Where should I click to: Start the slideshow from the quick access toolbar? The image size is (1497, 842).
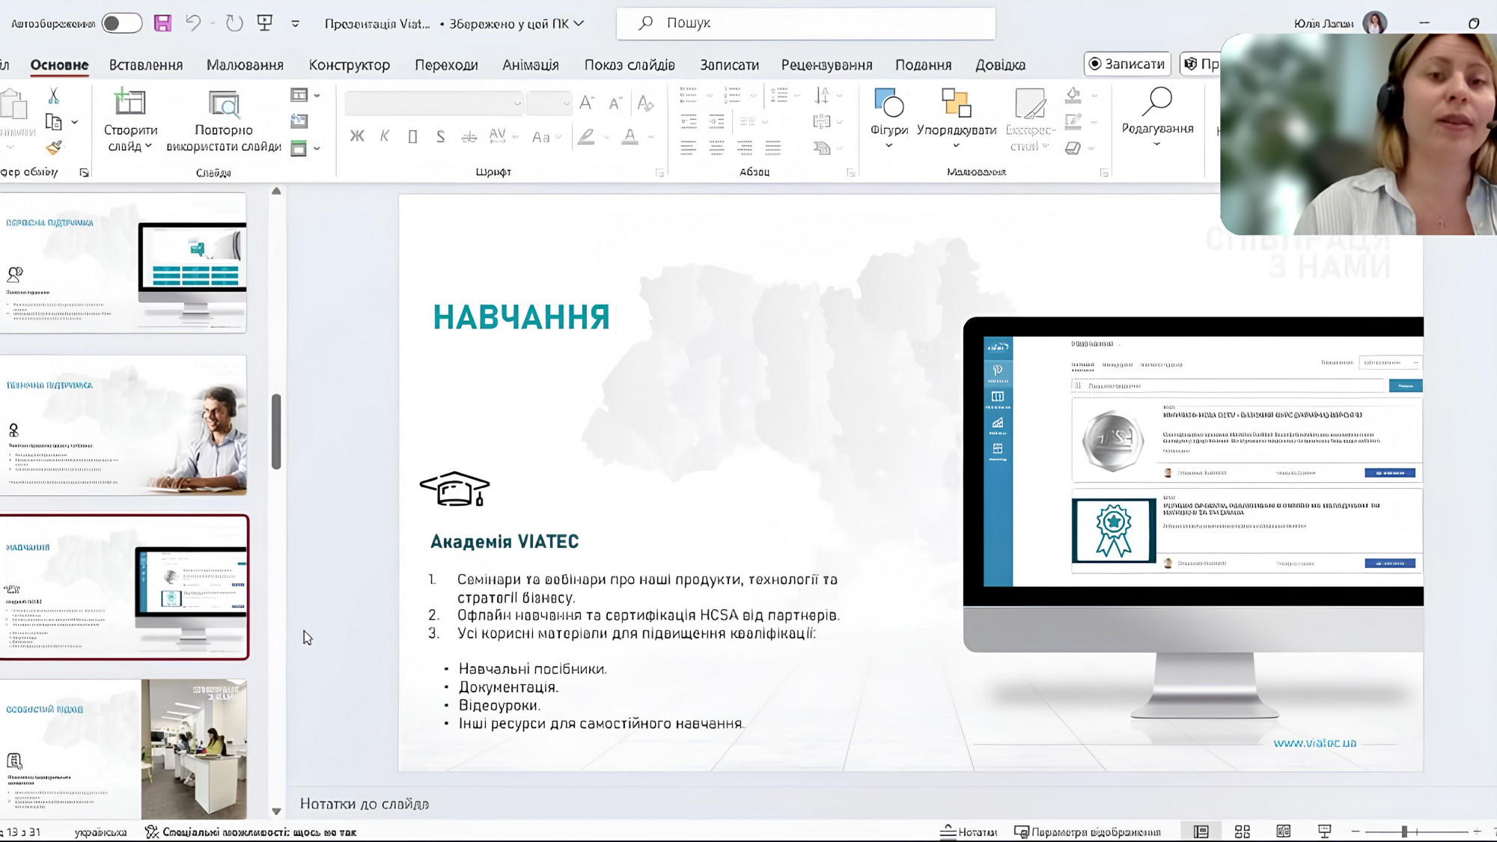coord(264,23)
